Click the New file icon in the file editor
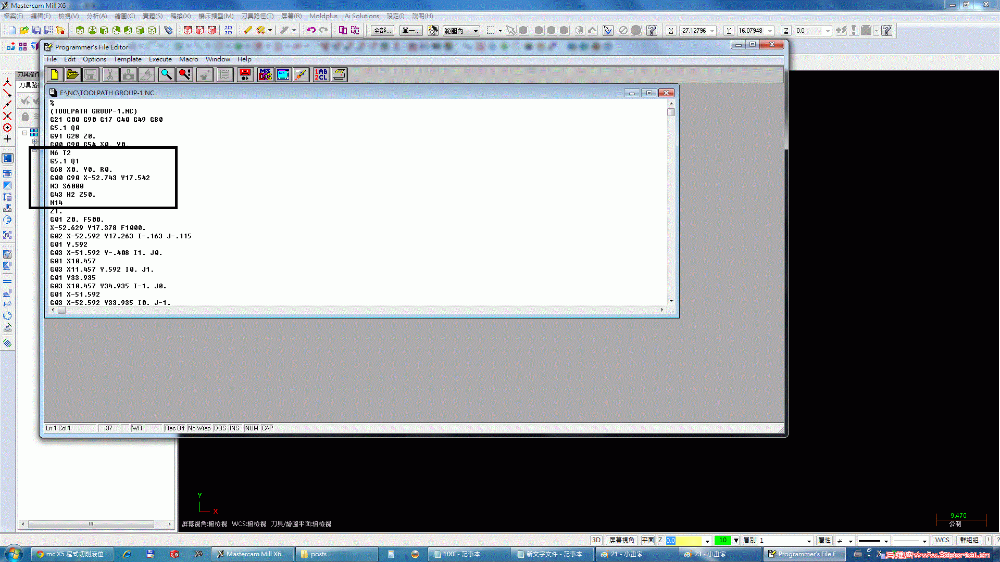The height and width of the screenshot is (562, 1000). [55, 75]
